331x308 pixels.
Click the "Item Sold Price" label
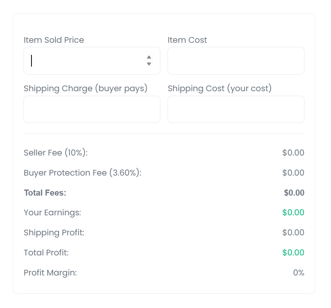pos(54,40)
